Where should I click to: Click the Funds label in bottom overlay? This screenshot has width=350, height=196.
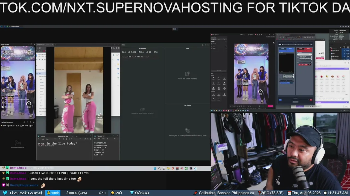[x=53, y=193]
